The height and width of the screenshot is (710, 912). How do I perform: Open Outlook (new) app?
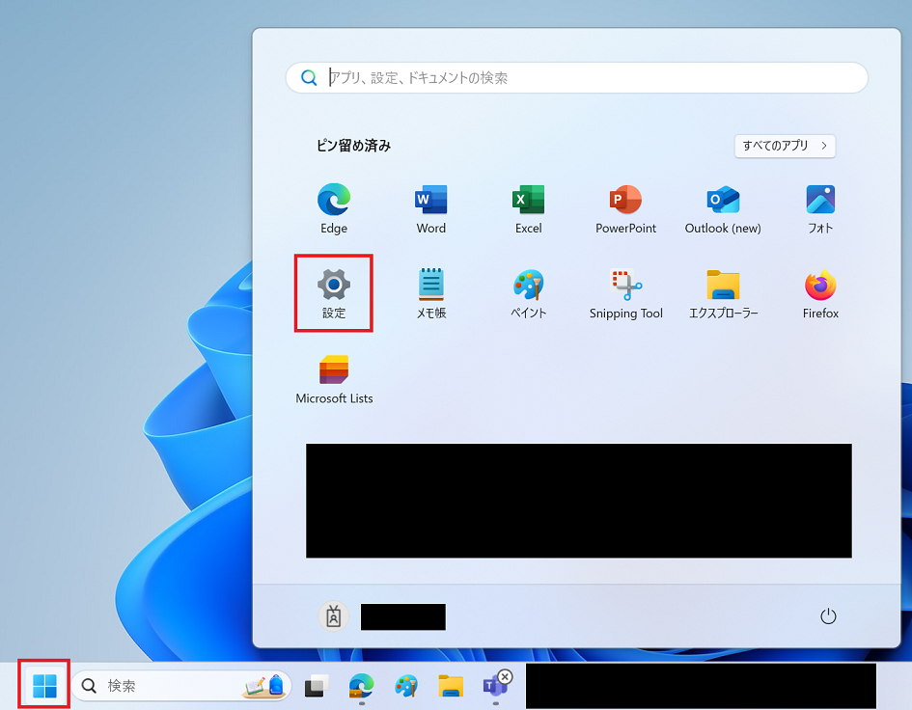pos(723,208)
